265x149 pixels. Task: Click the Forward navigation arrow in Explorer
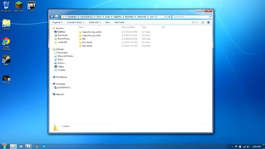(x=57, y=17)
